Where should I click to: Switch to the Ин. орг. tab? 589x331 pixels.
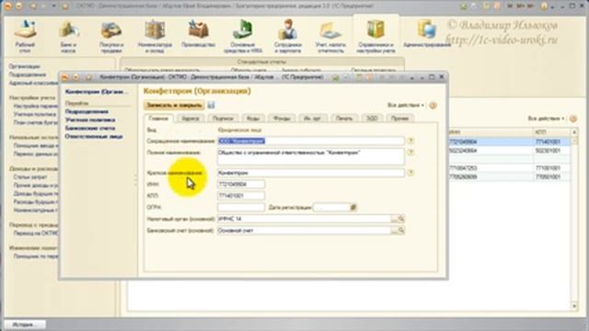(313, 119)
